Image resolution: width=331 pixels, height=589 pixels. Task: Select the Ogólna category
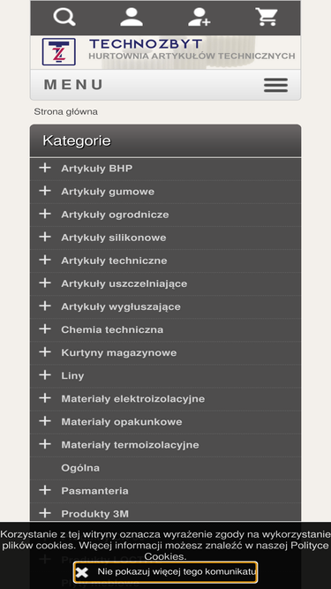pyautogui.click(x=80, y=468)
